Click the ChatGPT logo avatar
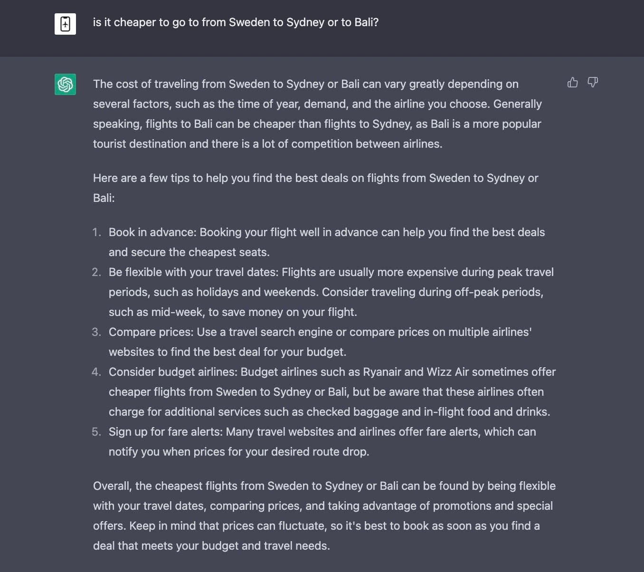The height and width of the screenshot is (572, 644). click(65, 85)
